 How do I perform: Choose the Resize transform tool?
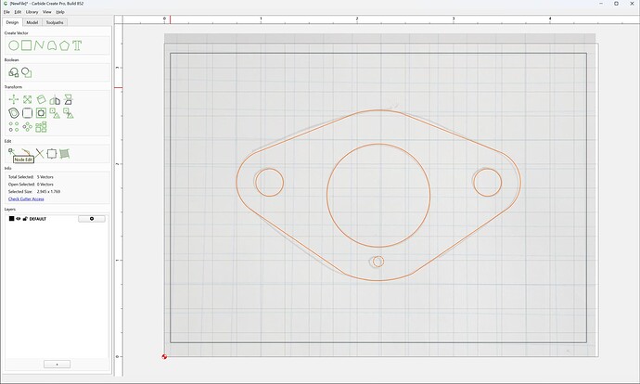[x=27, y=99]
